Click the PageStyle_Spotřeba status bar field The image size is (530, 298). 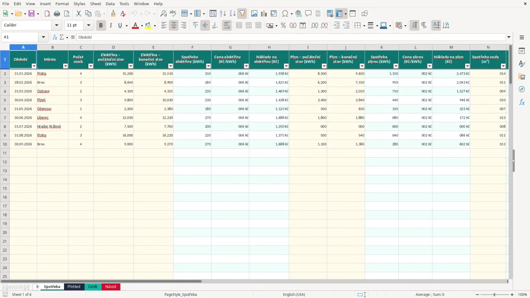[x=181, y=294]
